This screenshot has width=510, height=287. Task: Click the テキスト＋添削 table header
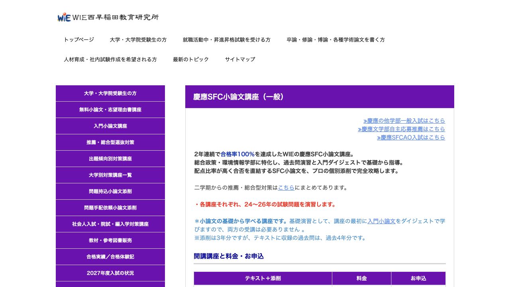point(263,278)
